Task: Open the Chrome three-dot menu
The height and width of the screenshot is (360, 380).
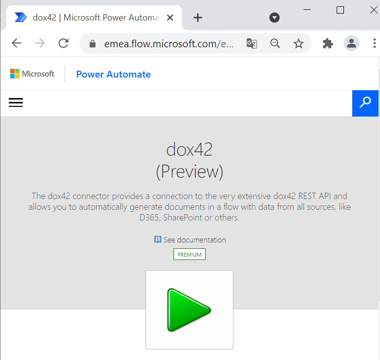Action: [375, 43]
